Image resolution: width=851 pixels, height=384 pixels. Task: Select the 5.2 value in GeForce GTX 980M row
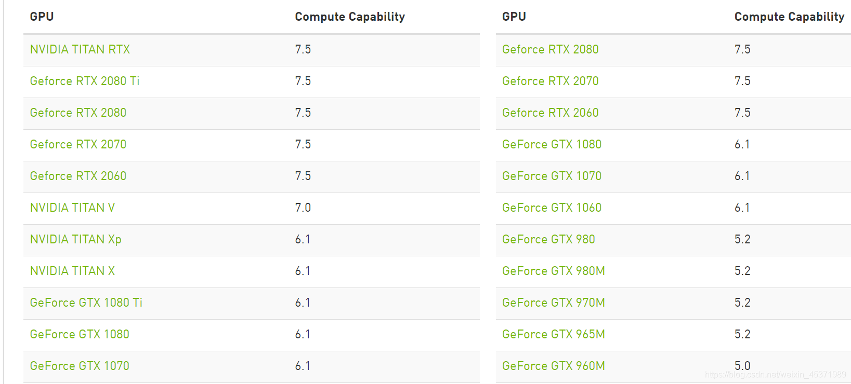pyautogui.click(x=742, y=271)
